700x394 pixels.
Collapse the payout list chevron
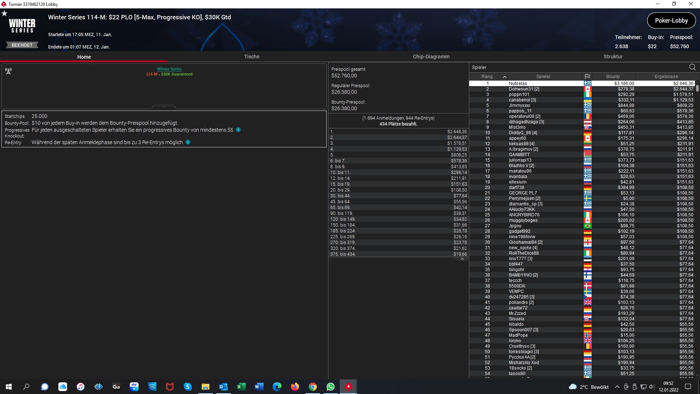(462, 259)
